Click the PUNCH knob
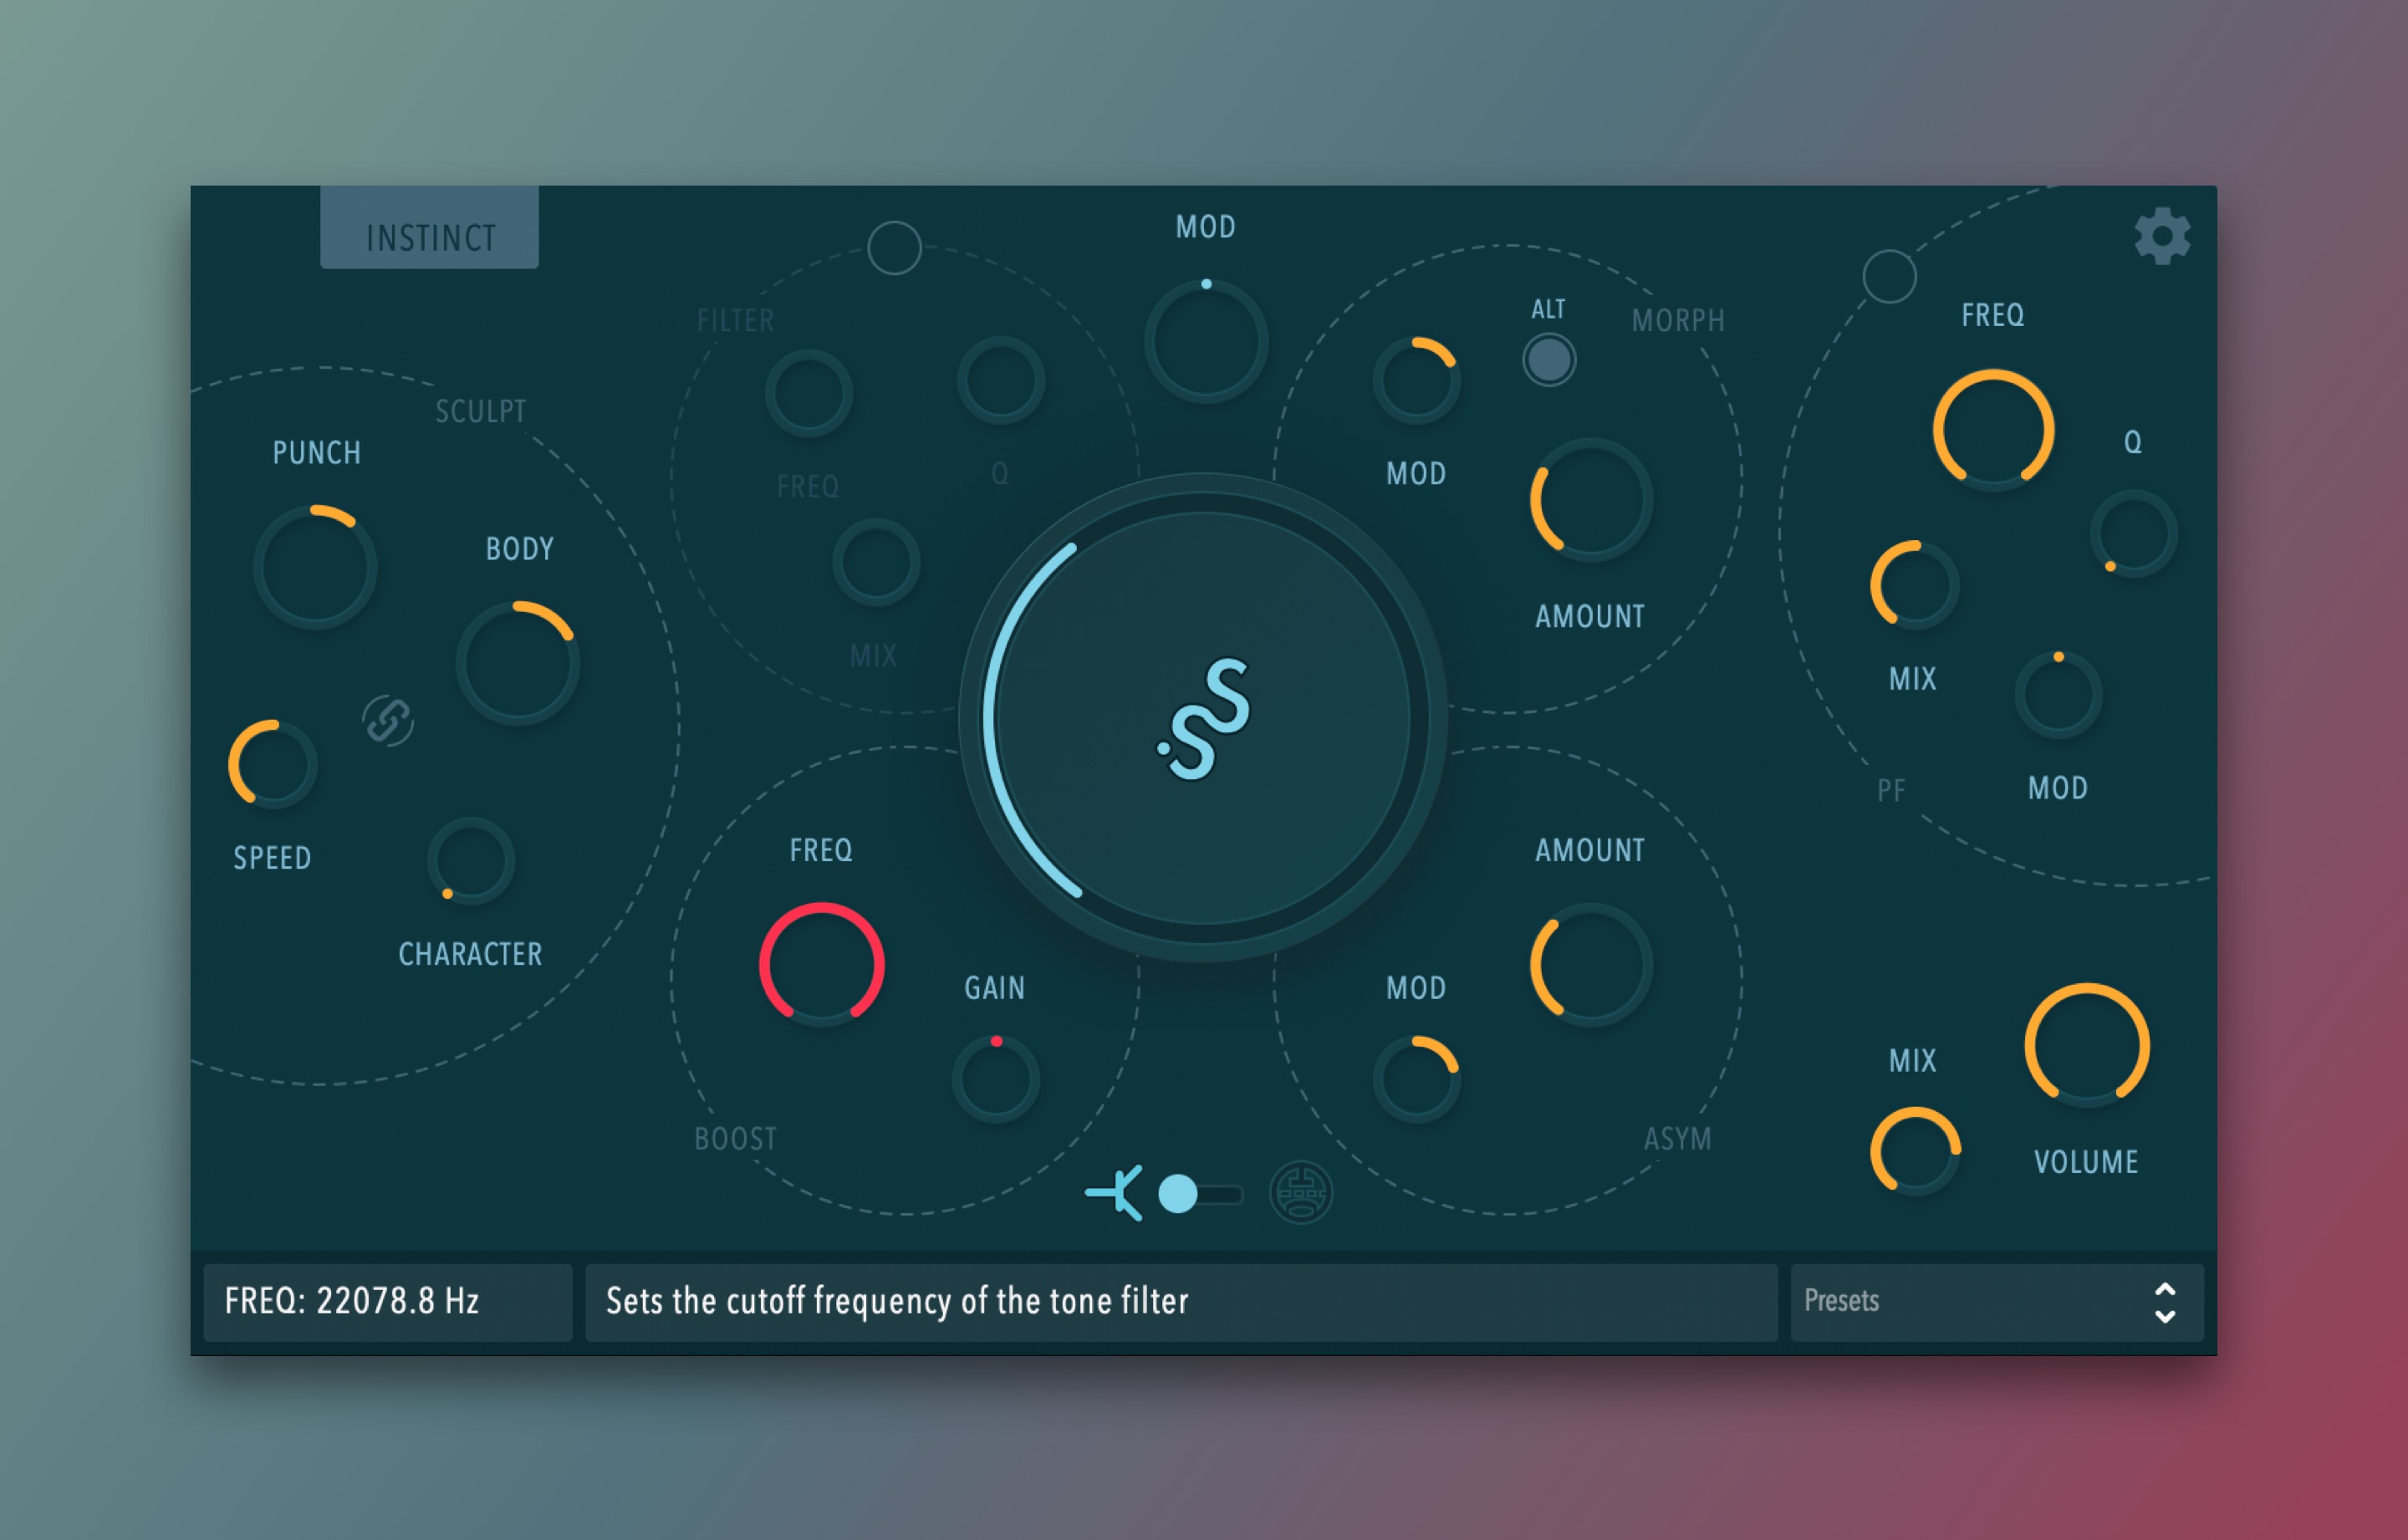 (315, 567)
